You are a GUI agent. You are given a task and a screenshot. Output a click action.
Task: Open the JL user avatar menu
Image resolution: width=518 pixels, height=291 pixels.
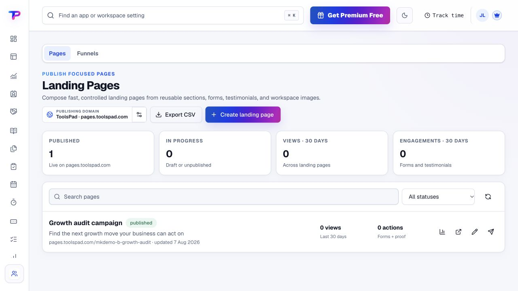482,15
